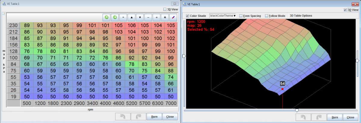Open the blackColorTheme dropdown
This screenshot has width=361, height=123.
click(223, 16)
